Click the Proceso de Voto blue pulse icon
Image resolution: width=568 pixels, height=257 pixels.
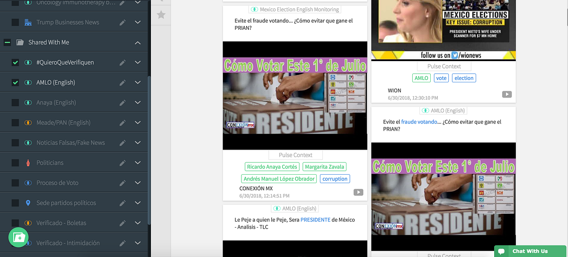(28, 183)
